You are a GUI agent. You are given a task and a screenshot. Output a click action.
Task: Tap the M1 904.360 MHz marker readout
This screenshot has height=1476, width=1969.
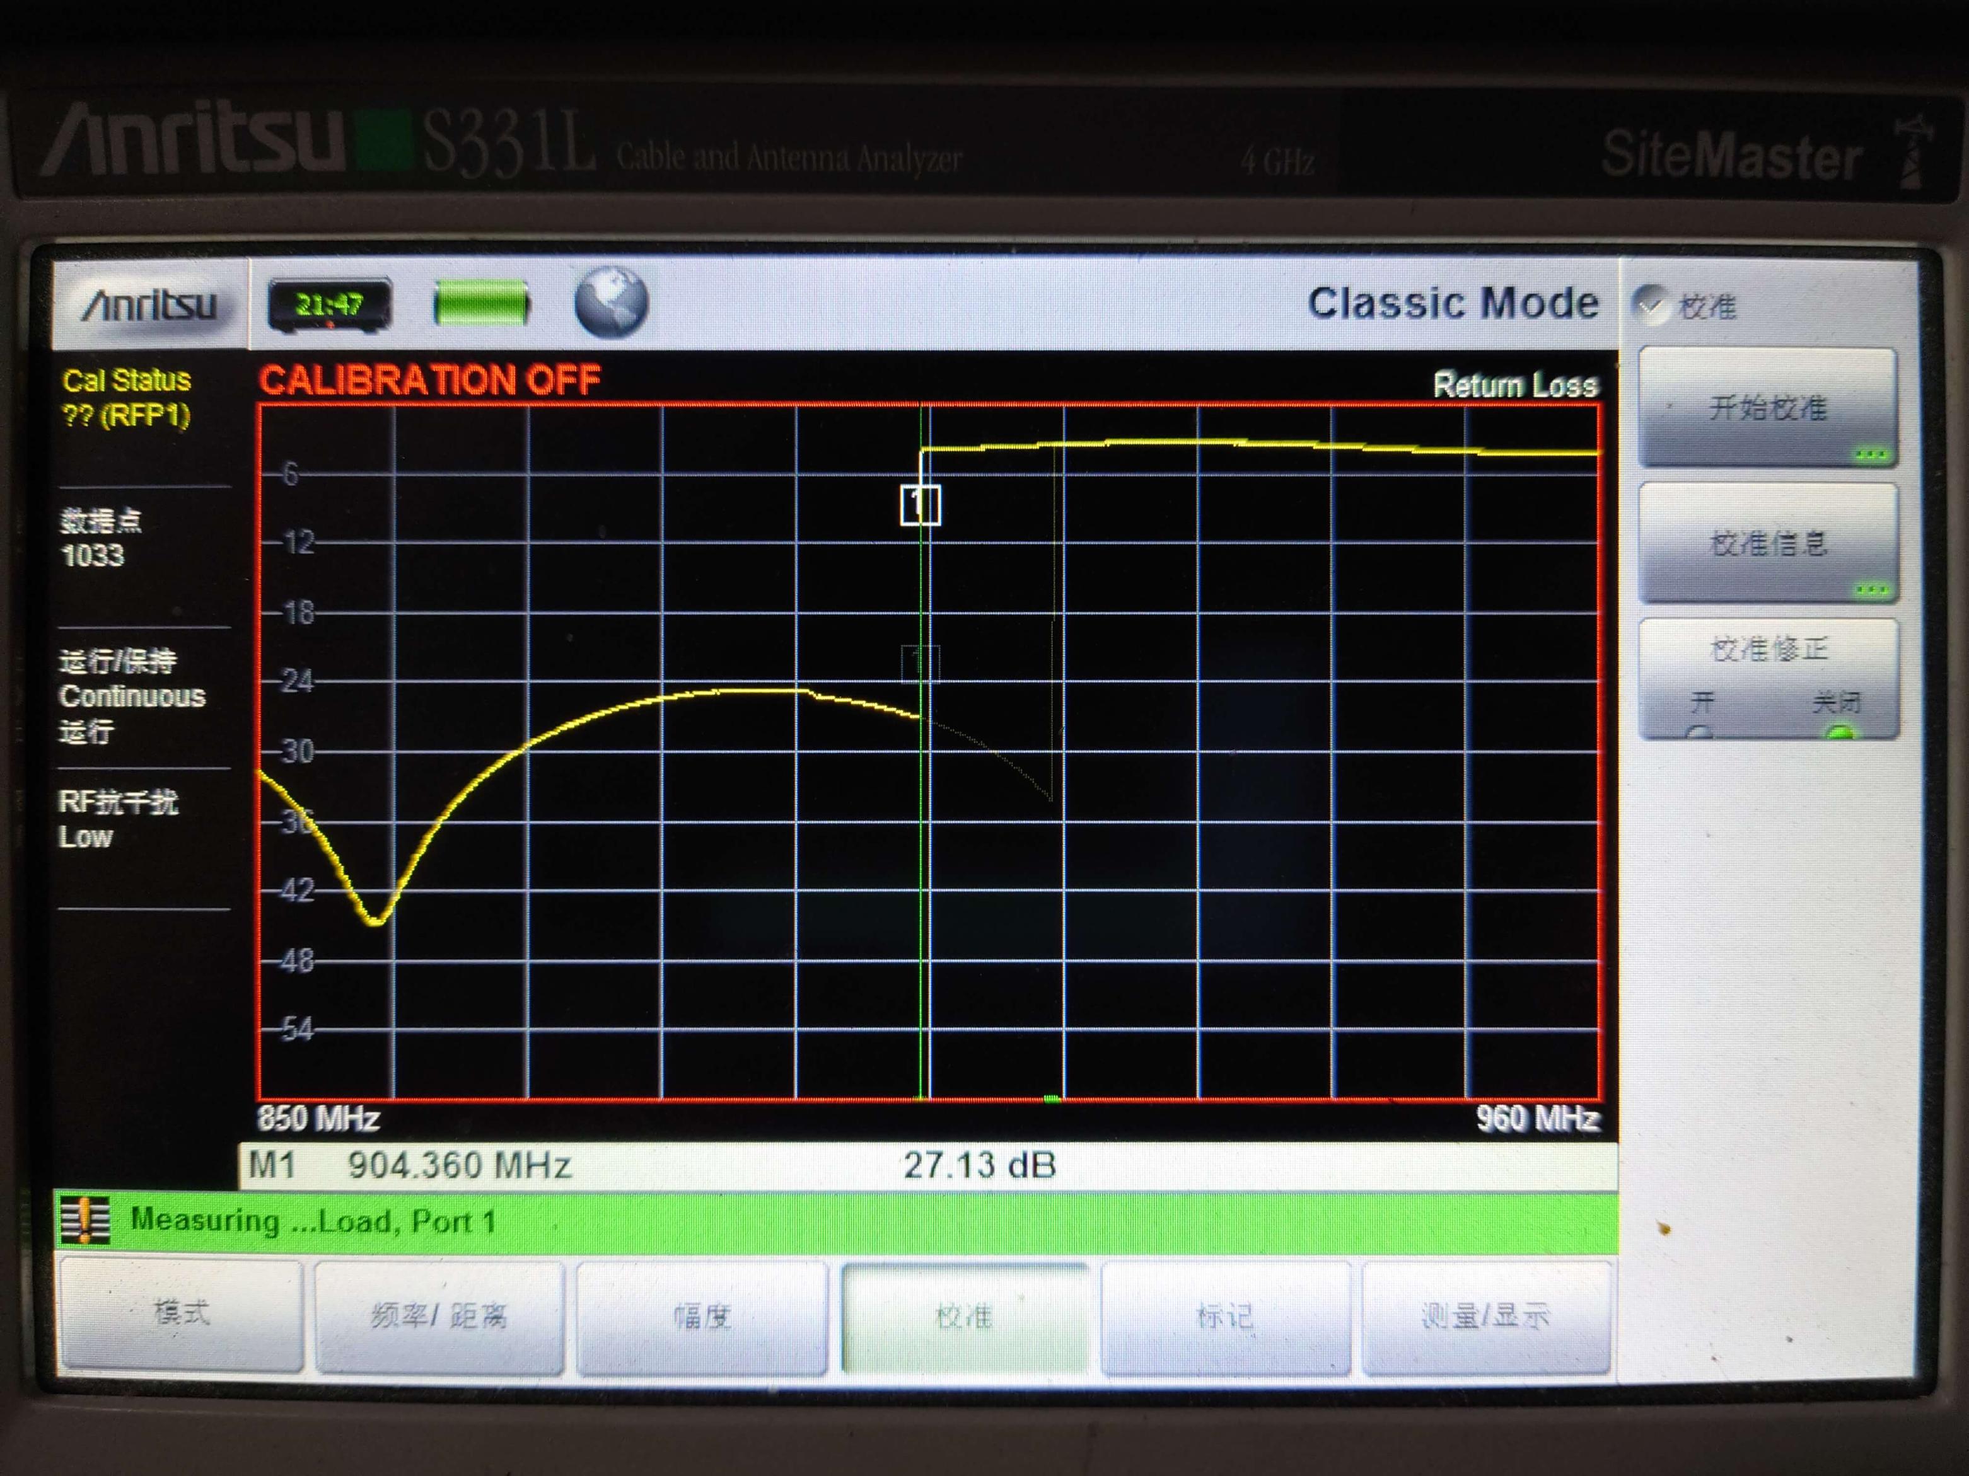click(409, 1165)
